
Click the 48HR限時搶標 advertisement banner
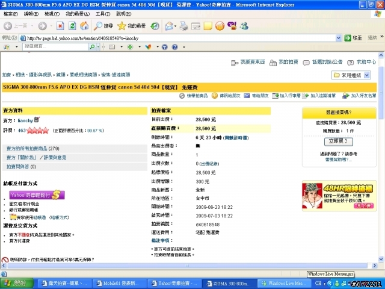[x=339, y=196]
